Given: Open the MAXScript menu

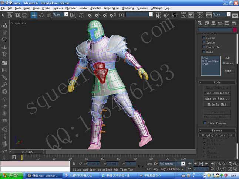Looking at the screenshot, I should click(x=156, y=8).
